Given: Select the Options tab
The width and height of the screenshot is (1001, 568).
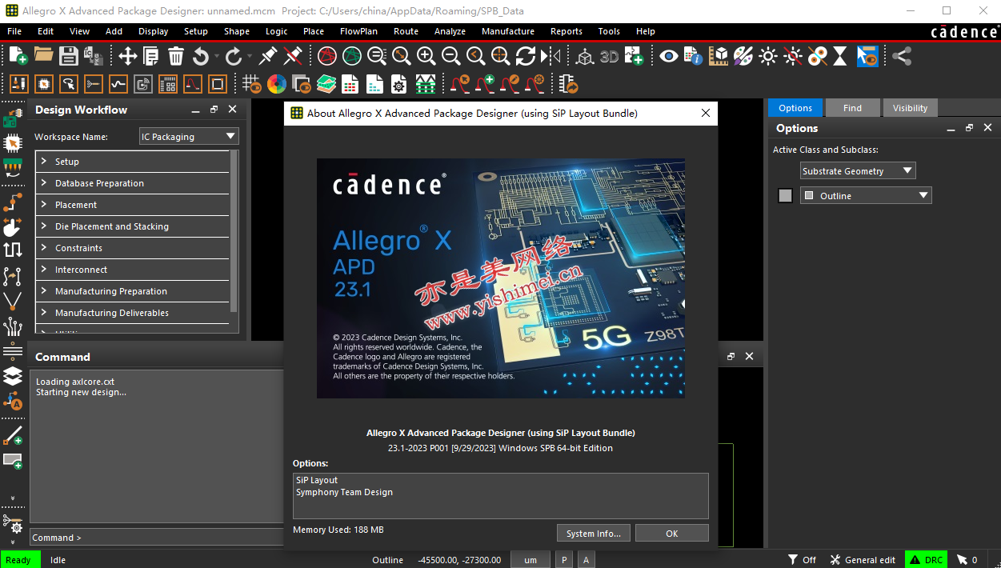Looking at the screenshot, I should pos(795,108).
